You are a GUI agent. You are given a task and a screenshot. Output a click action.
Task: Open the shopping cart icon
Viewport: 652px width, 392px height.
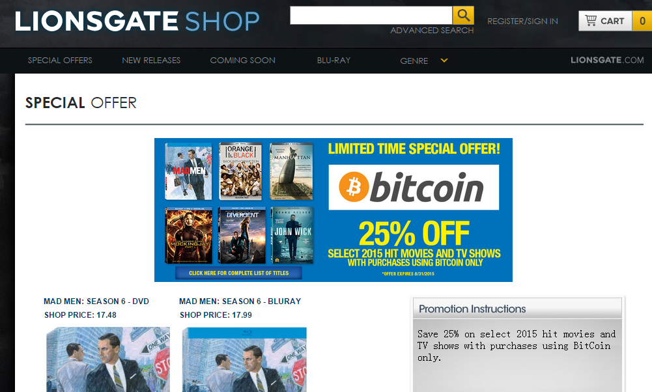(x=591, y=20)
